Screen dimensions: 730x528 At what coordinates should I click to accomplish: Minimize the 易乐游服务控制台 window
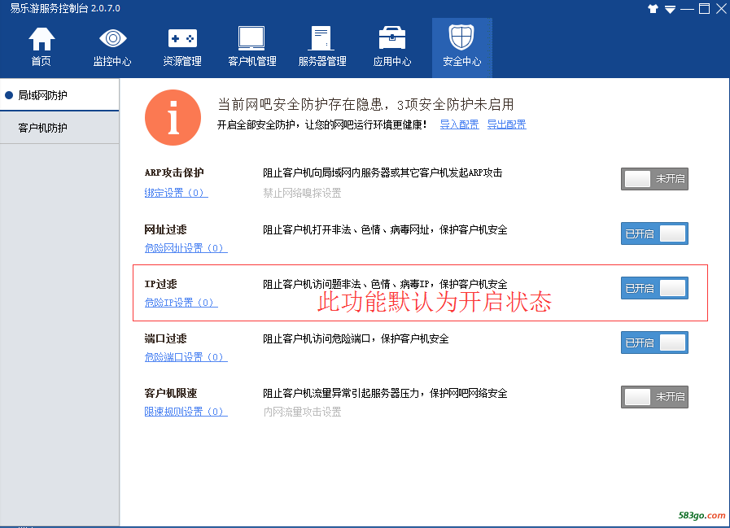coord(687,9)
